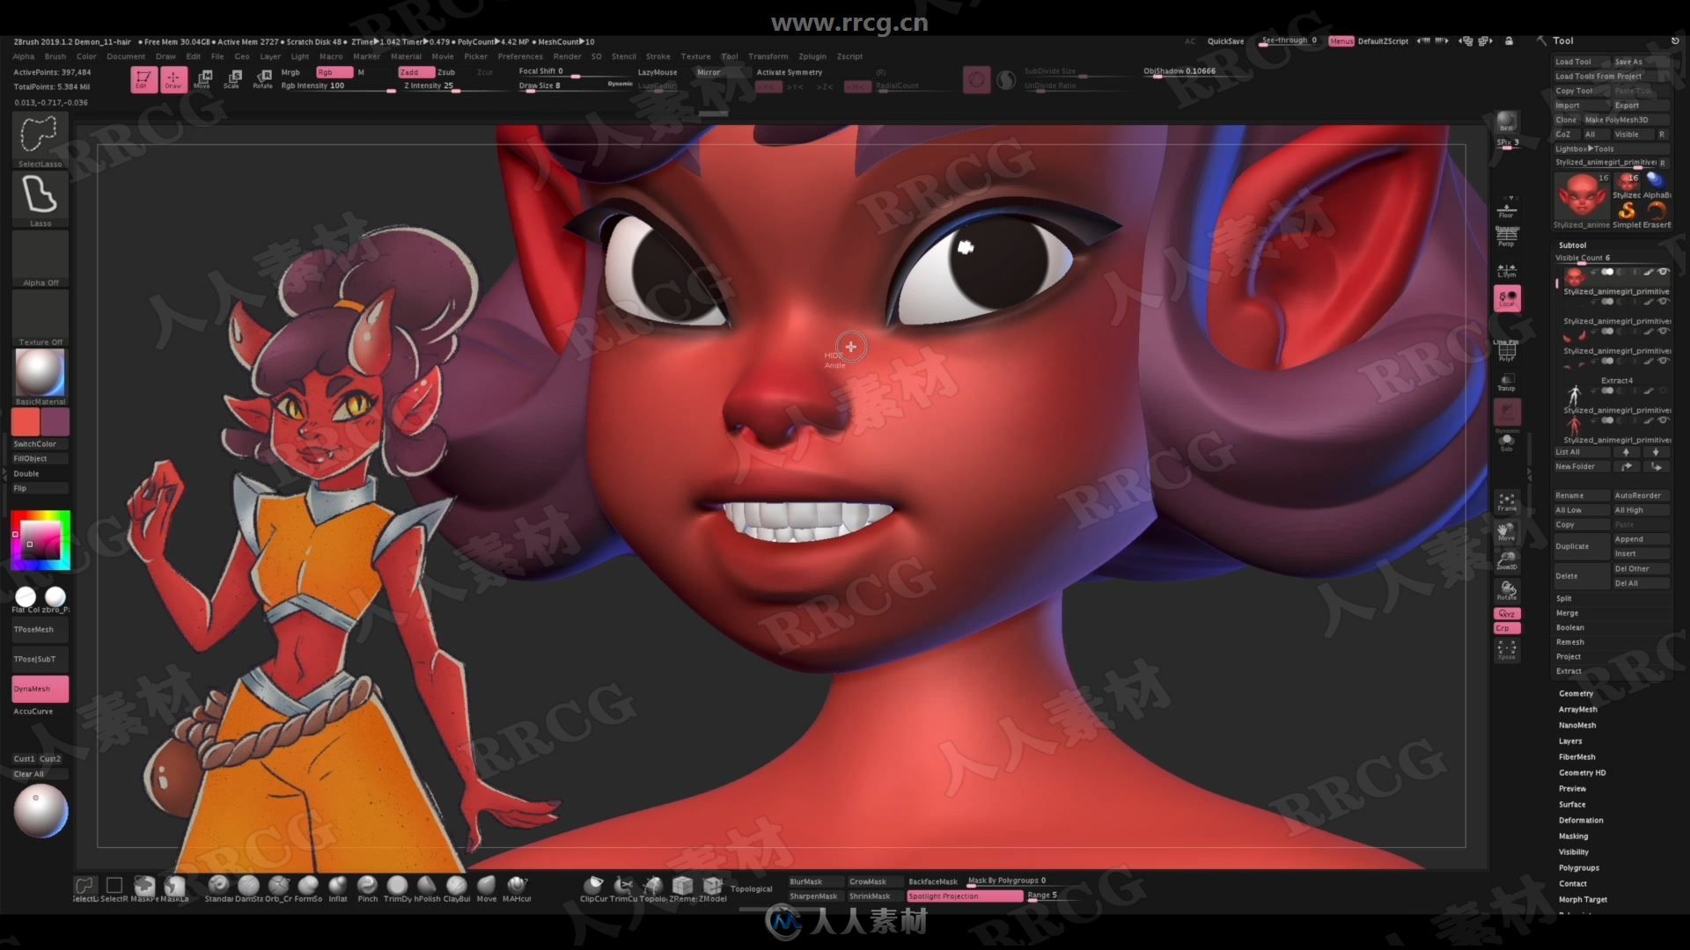Expand the Morph Target subpalette
This screenshot has height=950, width=1690.
[x=1583, y=900]
